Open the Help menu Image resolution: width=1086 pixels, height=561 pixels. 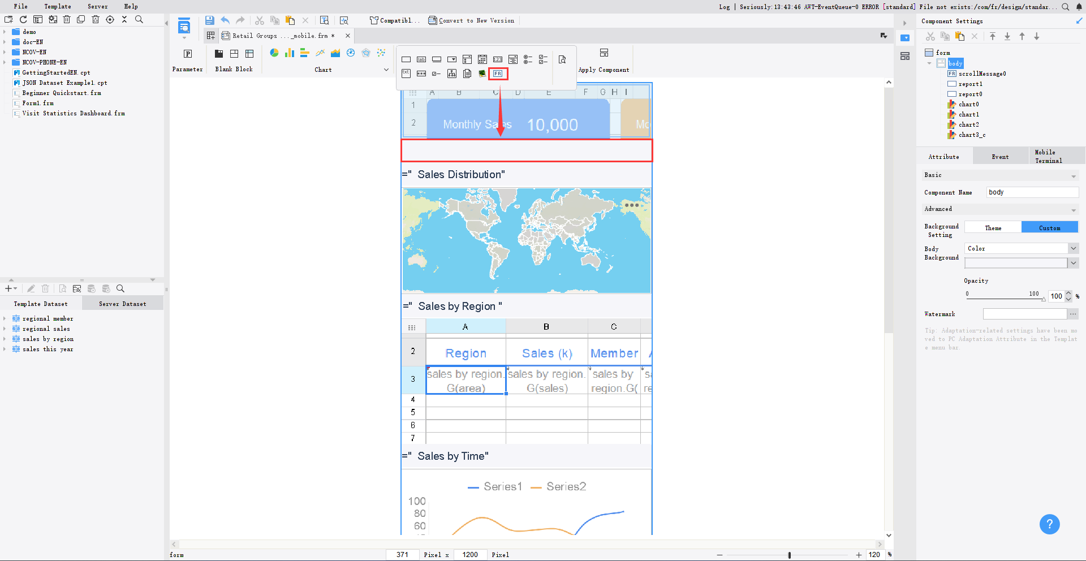tap(131, 6)
